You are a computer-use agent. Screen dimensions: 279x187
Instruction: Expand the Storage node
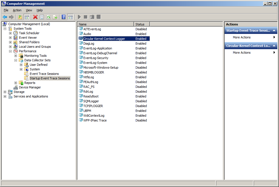5,92
